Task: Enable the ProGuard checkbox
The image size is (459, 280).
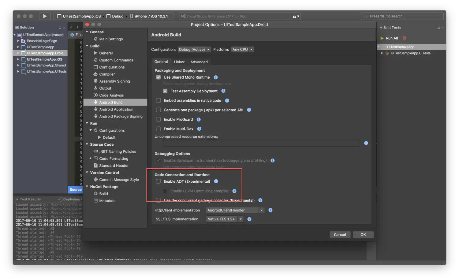Action: (x=159, y=119)
